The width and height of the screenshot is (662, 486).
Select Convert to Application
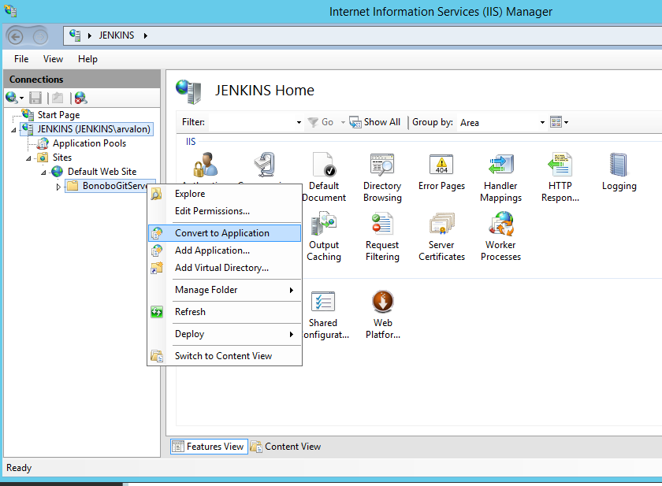[225, 233]
